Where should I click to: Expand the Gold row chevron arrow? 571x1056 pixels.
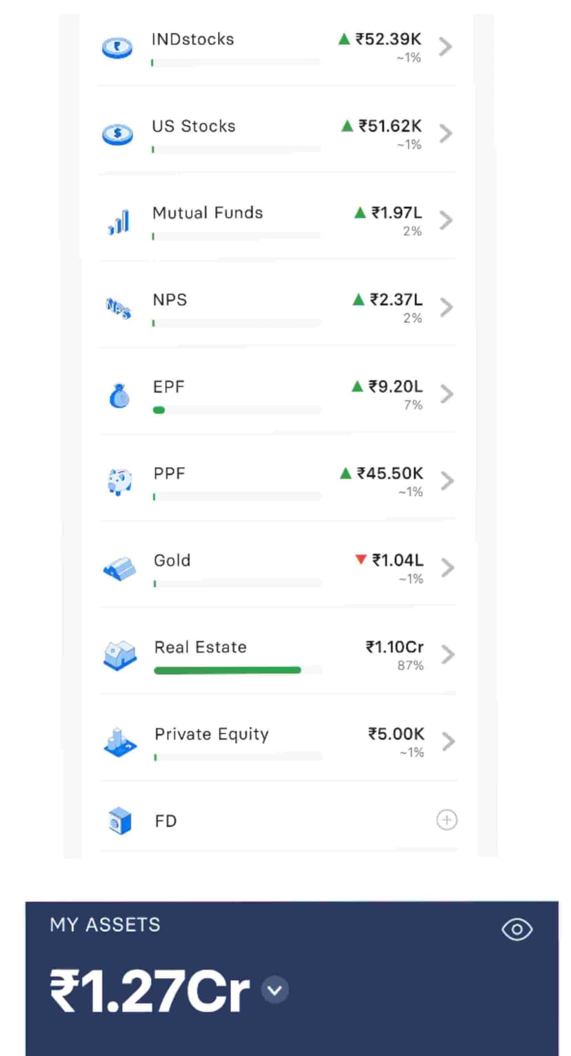point(448,568)
